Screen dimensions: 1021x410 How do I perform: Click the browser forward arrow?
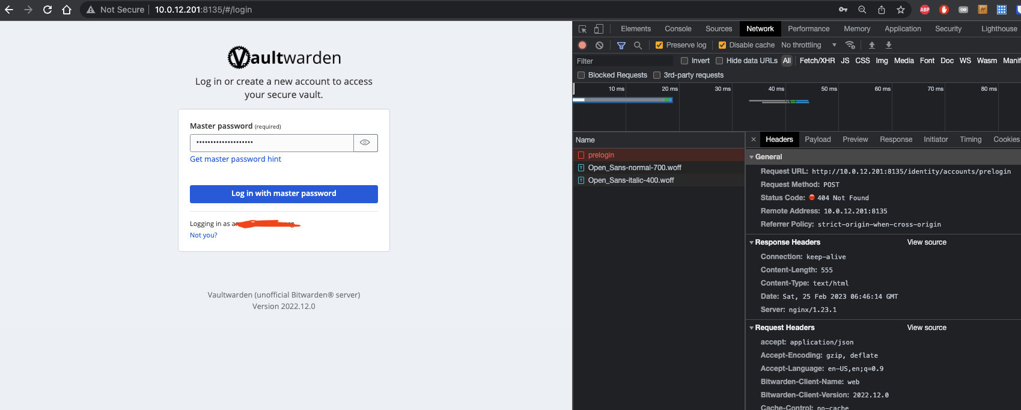[28, 10]
